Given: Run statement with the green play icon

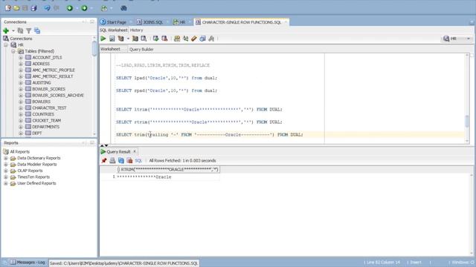Looking at the screenshot, I should [x=103, y=39].
